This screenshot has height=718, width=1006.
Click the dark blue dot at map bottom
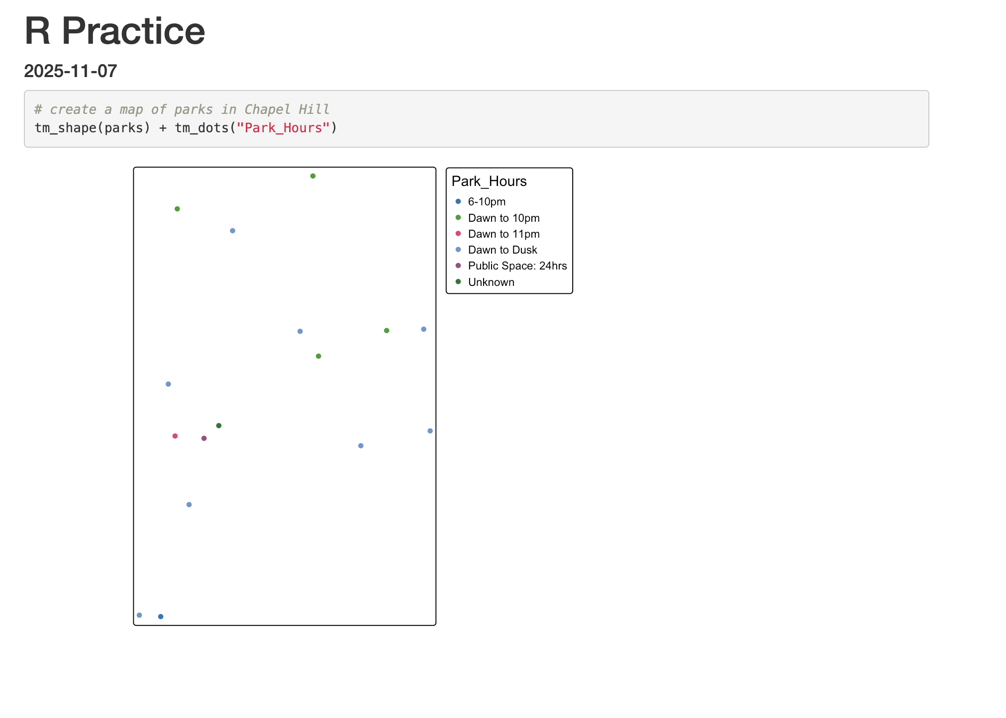161,617
